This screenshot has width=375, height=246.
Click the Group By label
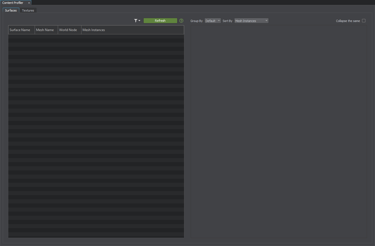coord(196,21)
